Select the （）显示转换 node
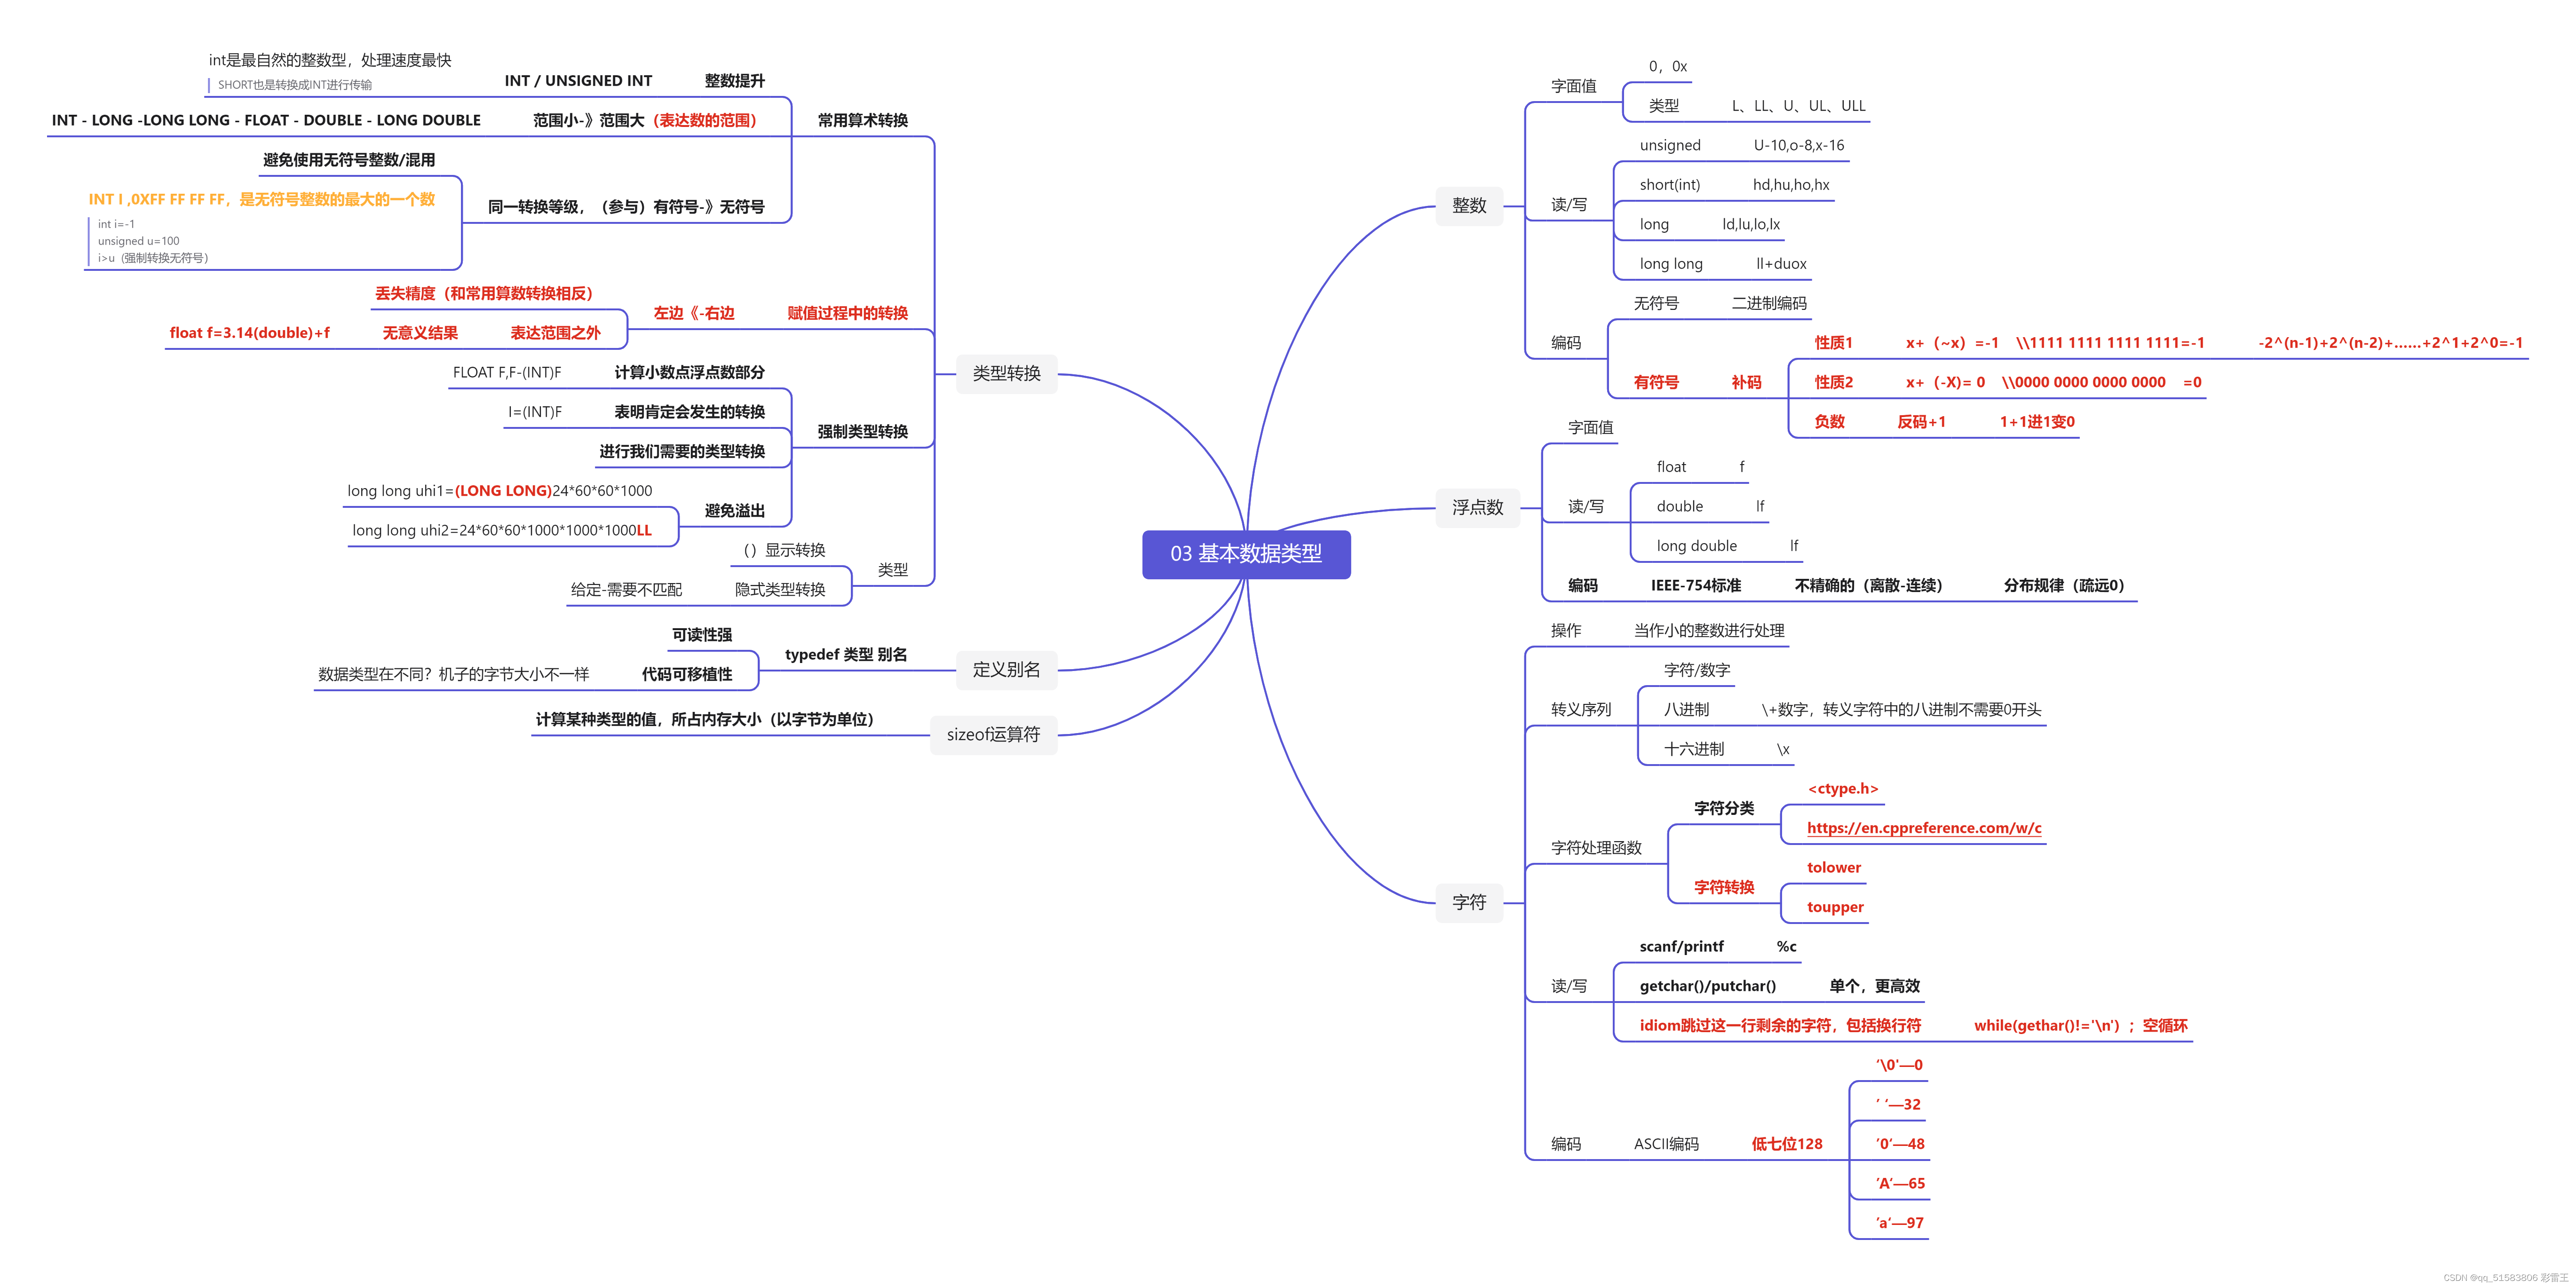The image size is (2576, 1287). (x=783, y=551)
